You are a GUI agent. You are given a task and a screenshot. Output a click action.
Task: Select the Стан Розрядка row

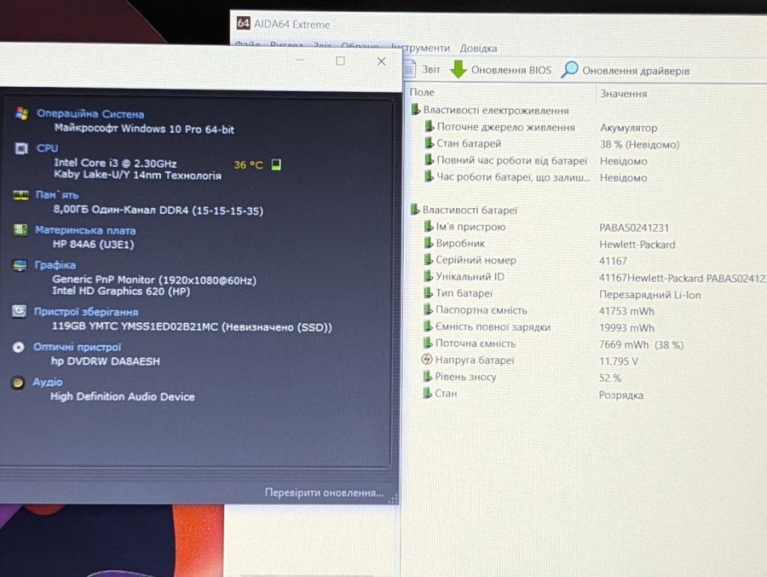click(x=533, y=394)
